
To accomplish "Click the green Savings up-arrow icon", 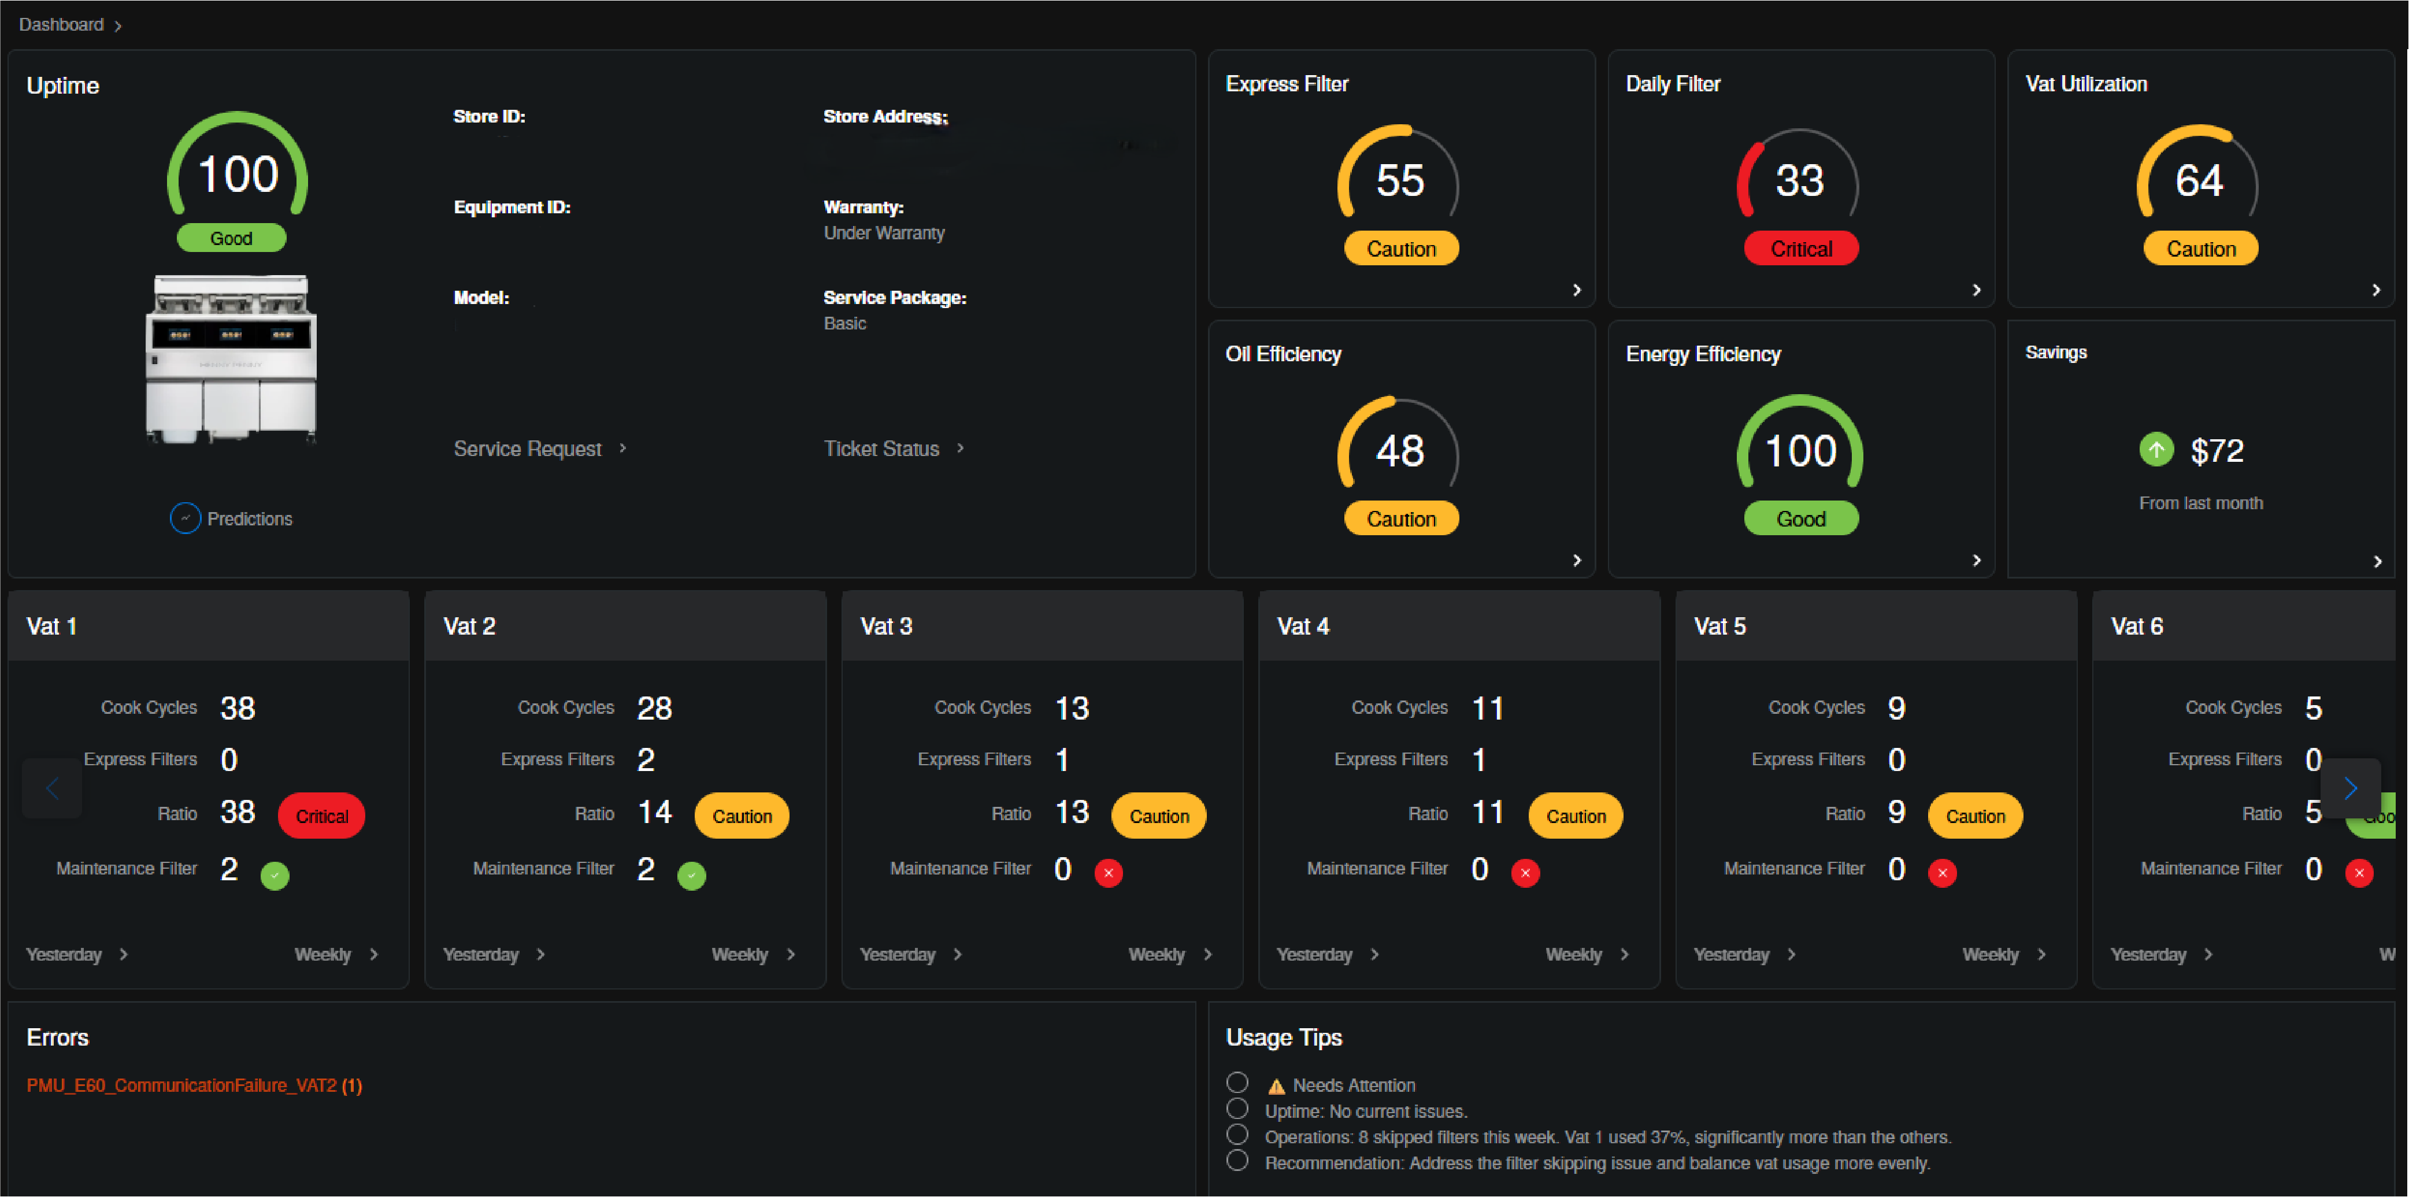I will click(2156, 450).
